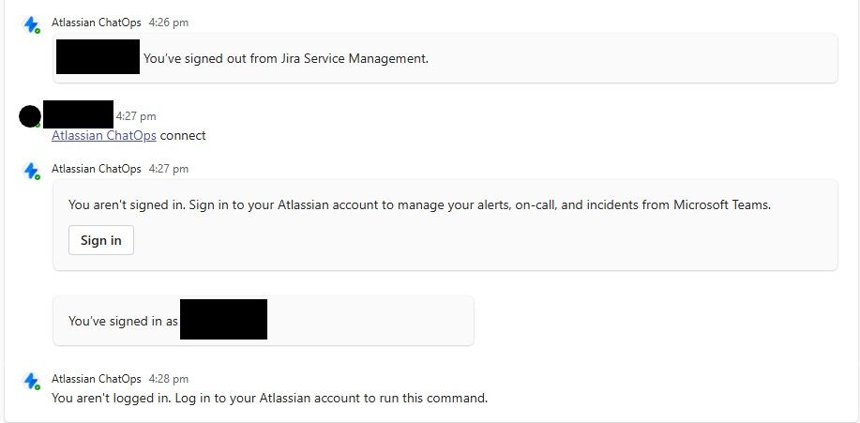Select the signed out from Jira Service Management message
Screen dimensions: 860x423
coord(285,58)
